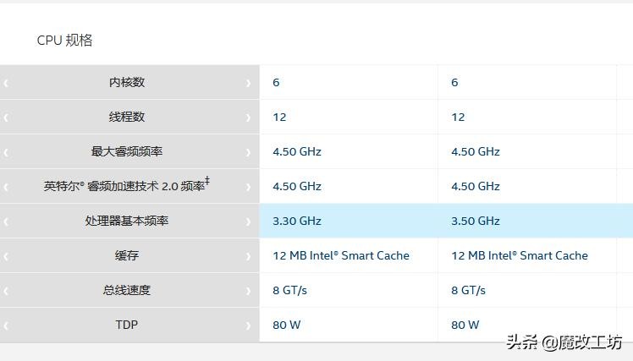The image size is (633, 361).
Task: Click the 3.30 GHz base frequency value
Action: [297, 222]
